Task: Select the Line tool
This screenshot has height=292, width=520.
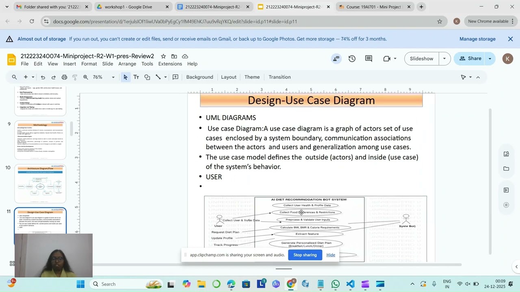Action: (158, 77)
